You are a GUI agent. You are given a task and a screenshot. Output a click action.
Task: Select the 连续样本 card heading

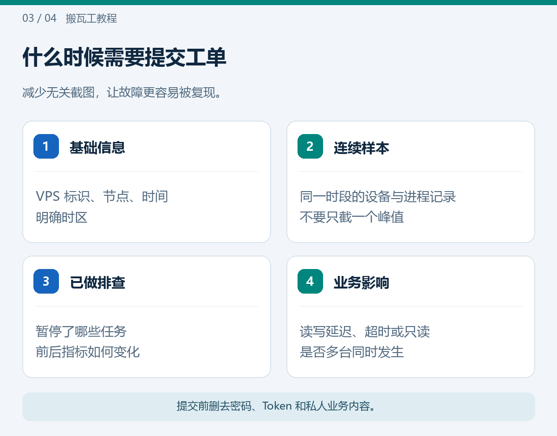(362, 147)
